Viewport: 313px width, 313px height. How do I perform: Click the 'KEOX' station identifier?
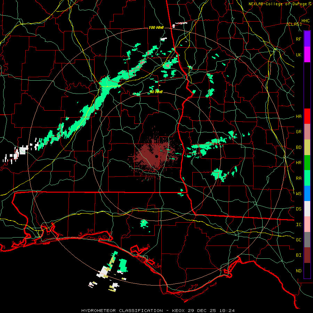178,311
